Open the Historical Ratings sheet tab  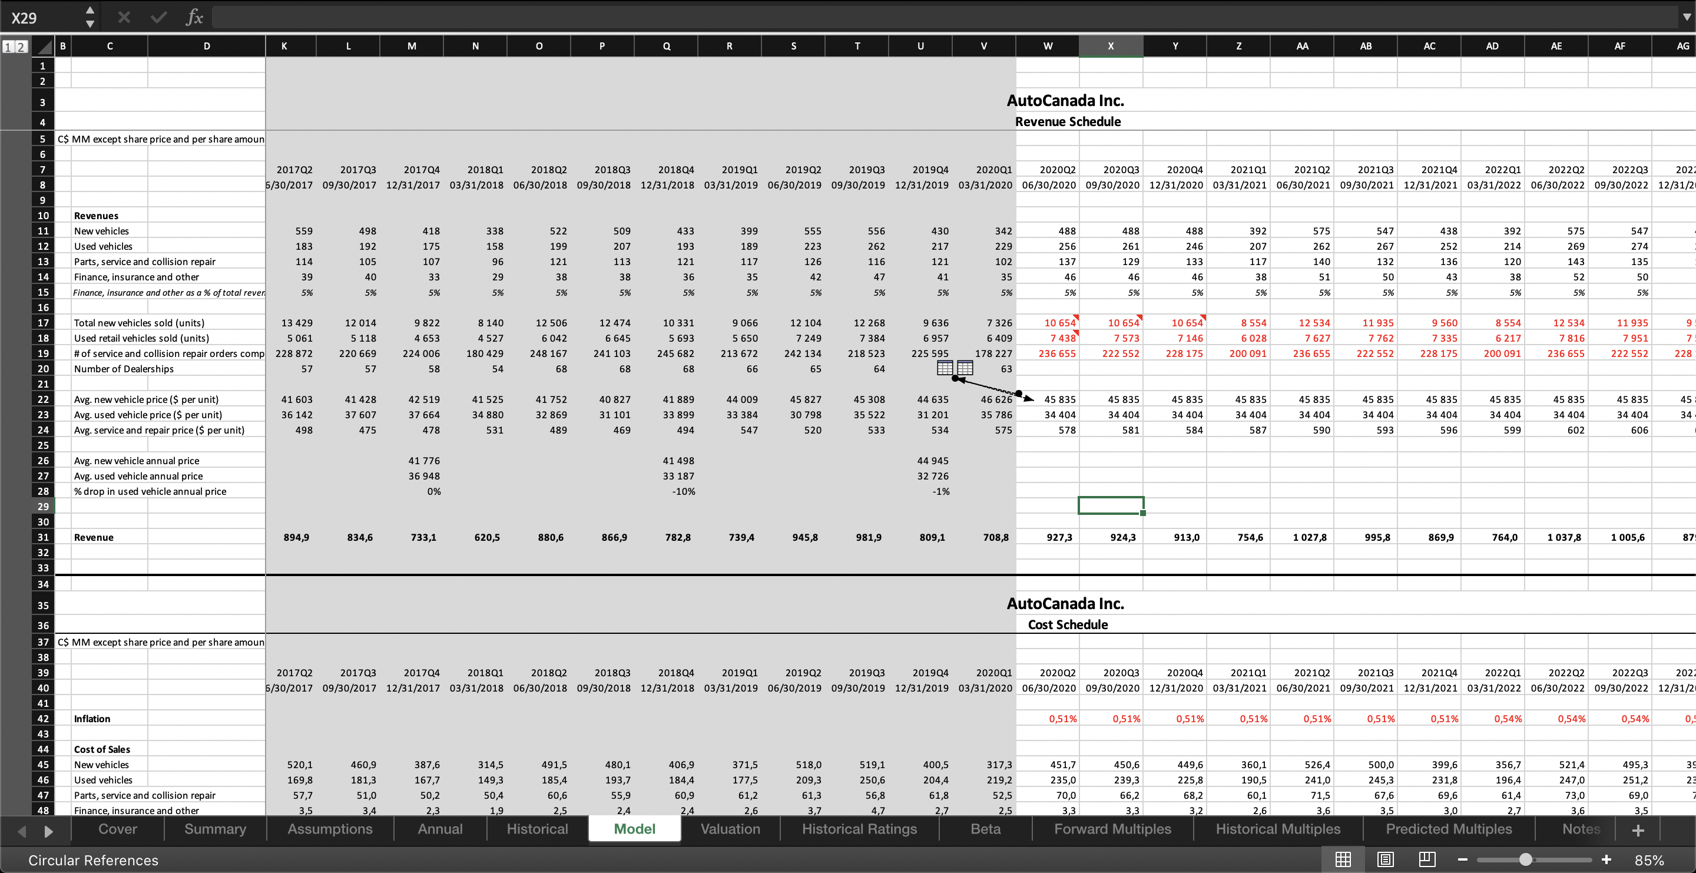pos(859,829)
